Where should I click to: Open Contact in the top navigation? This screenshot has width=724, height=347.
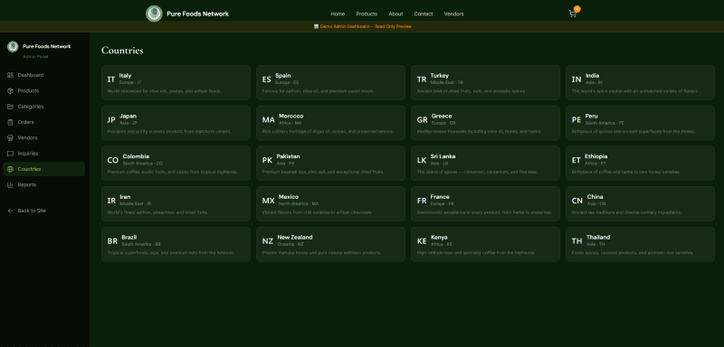tap(424, 14)
